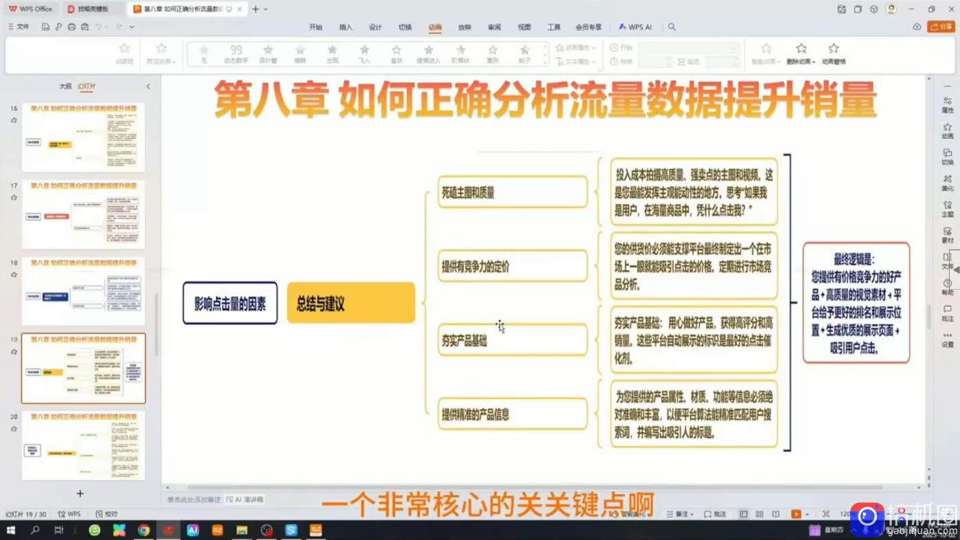Screen dimensions: 960x540
Task: Start slideshow with orange play button
Action: coord(796,513)
